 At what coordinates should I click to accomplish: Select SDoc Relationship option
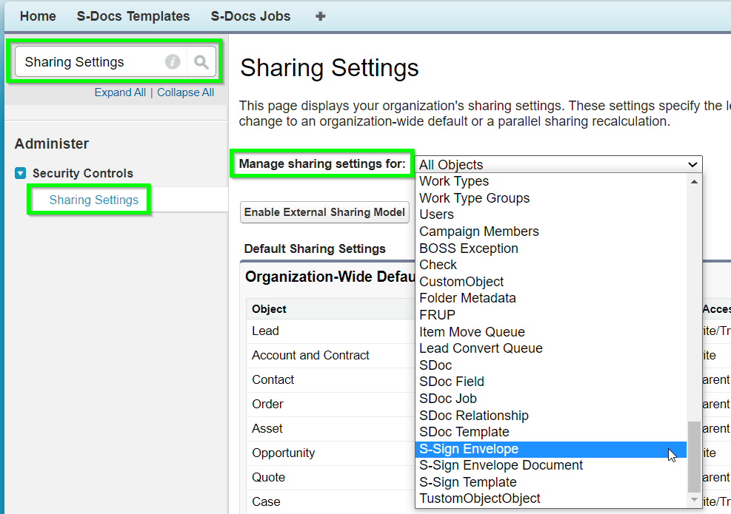(x=550, y=416)
